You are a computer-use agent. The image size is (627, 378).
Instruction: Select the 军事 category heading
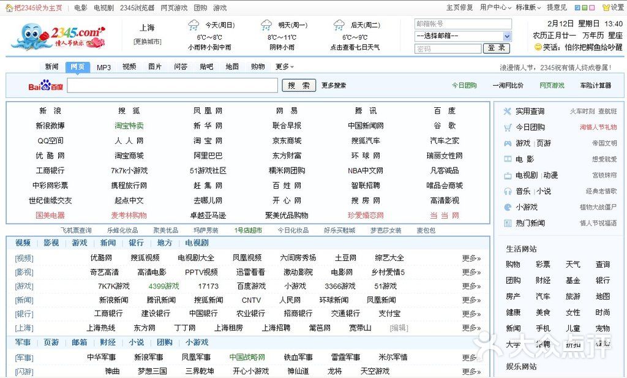[23, 342]
